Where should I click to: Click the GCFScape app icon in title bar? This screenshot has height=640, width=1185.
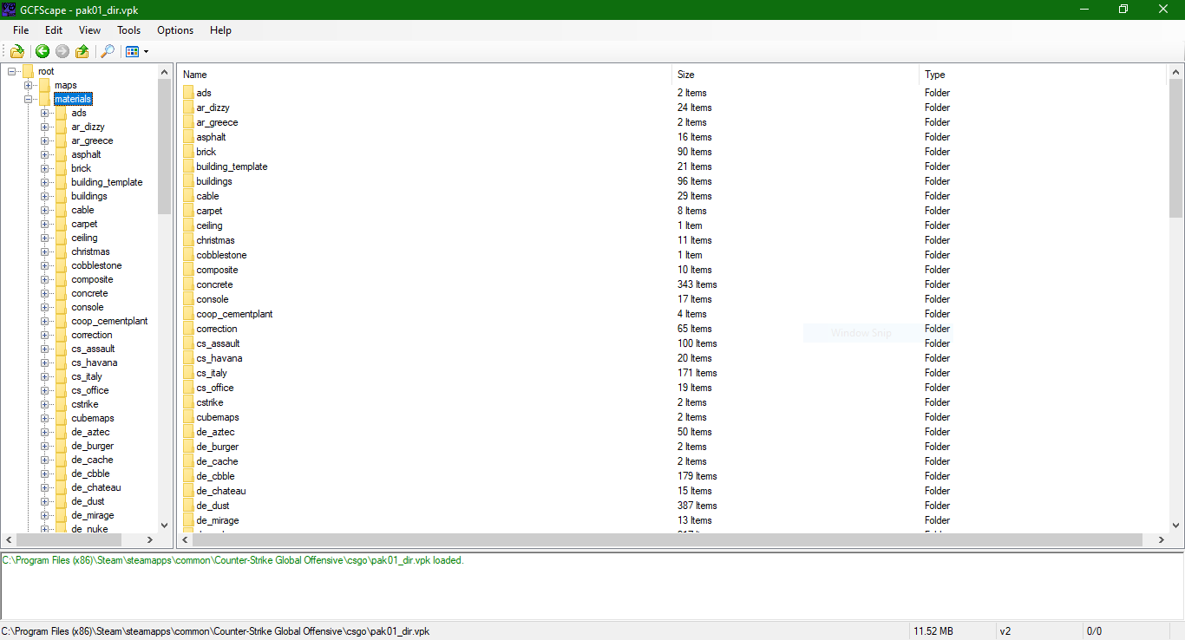point(10,9)
